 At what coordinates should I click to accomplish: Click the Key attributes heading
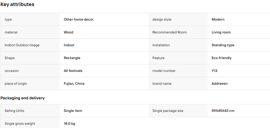tap(17, 5)
